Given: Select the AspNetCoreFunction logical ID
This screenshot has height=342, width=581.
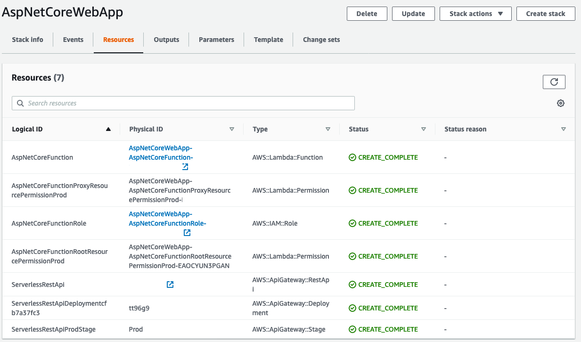Looking at the screenshot, I should tap(42, 157).
